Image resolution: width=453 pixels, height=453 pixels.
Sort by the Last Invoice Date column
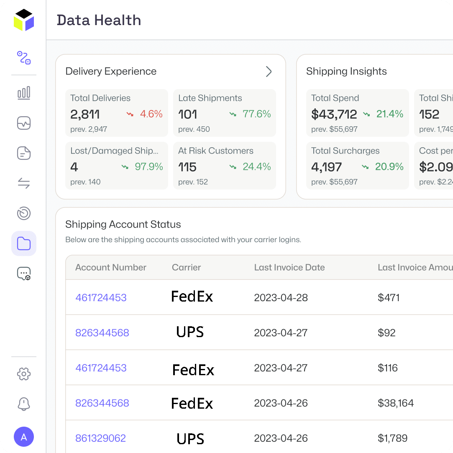[x=289, y=267]
